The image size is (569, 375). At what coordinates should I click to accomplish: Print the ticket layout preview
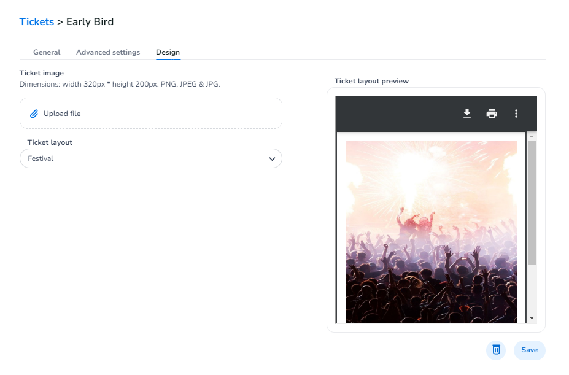pyautogui.click(x=492, y=114)
